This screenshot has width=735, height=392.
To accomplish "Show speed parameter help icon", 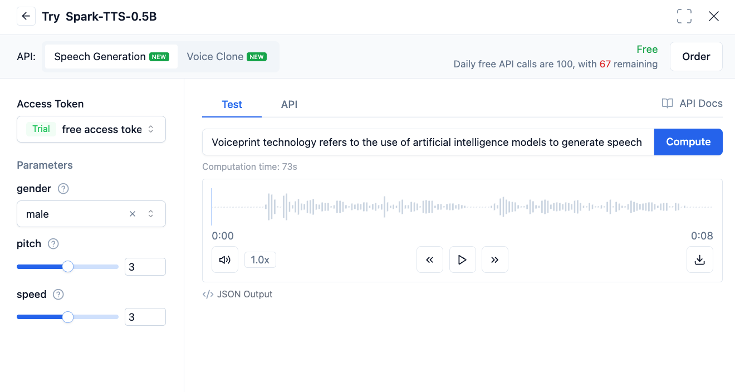I will pos(58,295).
